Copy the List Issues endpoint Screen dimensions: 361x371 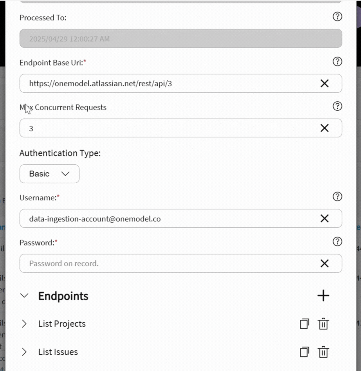[304, 352]
